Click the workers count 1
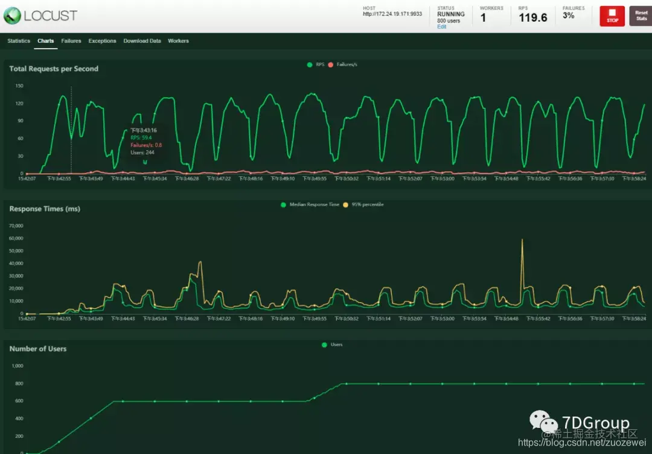This screenshot has width=652, height=454. pyautogui.click(x=483, y=17)
